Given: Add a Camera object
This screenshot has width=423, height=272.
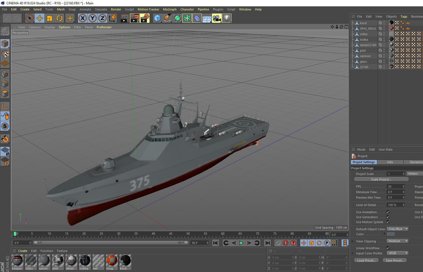Looking at the screenshot, I should pos(217,18).
